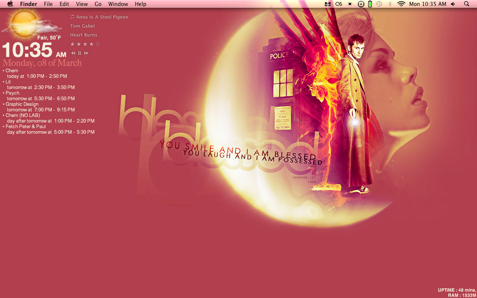Click the Fair, 50°F weather text
477x298 pixels.
pyautogui.click(x=49, y=38)
